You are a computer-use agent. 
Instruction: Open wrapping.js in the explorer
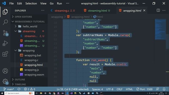click(x=29, y=70)
